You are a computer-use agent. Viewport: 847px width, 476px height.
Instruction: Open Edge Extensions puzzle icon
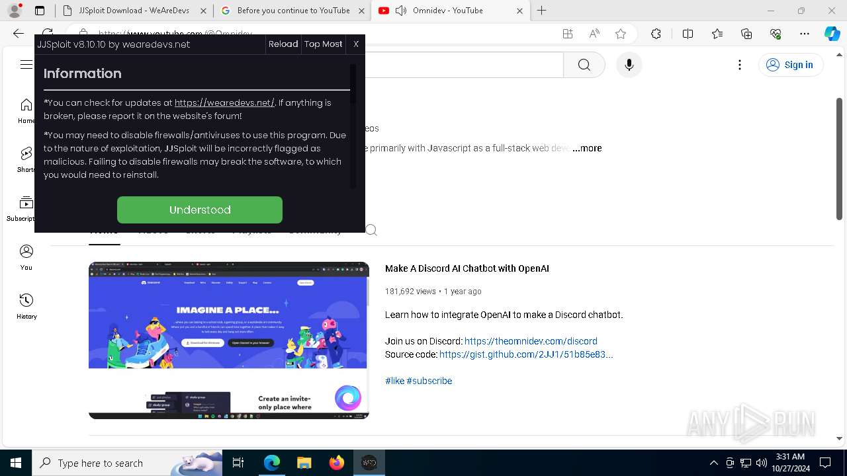click(656, 34)
